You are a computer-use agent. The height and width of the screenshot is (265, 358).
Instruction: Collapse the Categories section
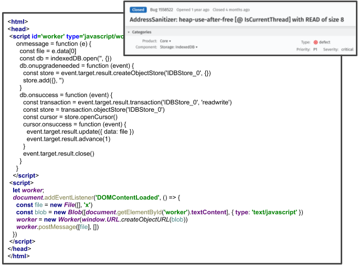tap(129, 32)
